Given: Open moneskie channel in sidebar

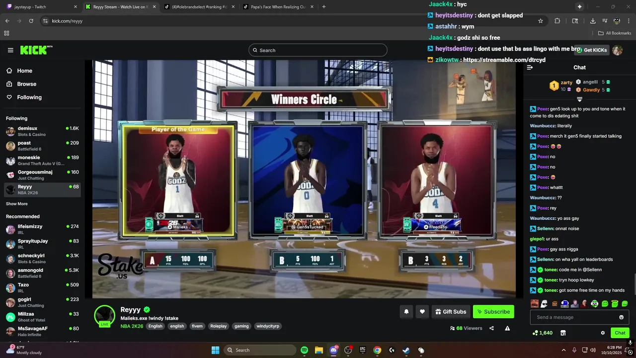Looking at the screenshot, I should (x=42, y=160).
